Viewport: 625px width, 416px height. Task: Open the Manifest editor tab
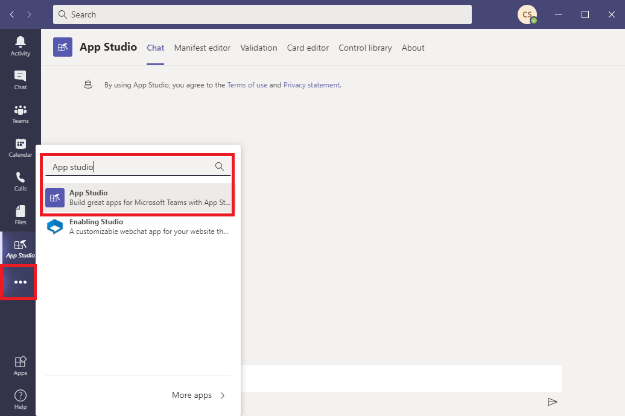point(203,48)
